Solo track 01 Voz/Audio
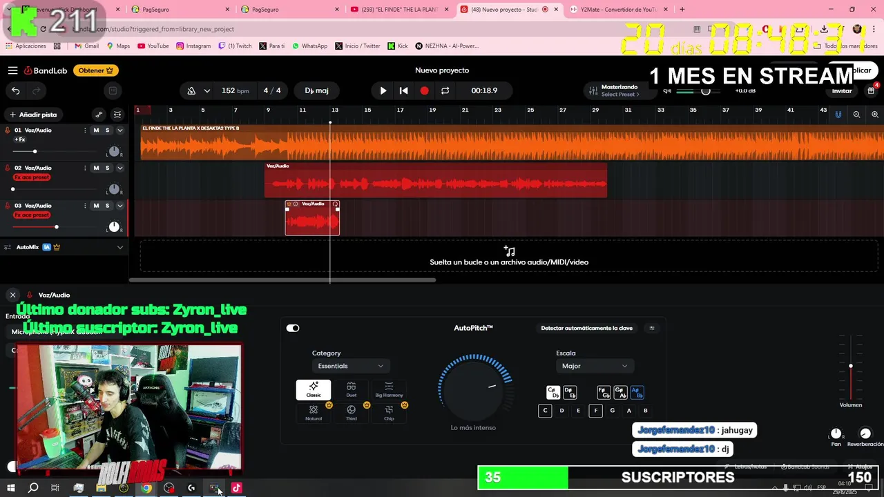The image size is (884, 497). pyautogui.click(x=107, y=130)
